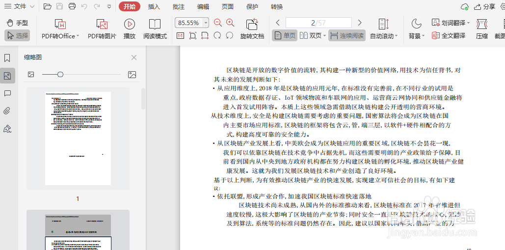
Task: Open the 文件 menu
Action: (x=19, y=6)
